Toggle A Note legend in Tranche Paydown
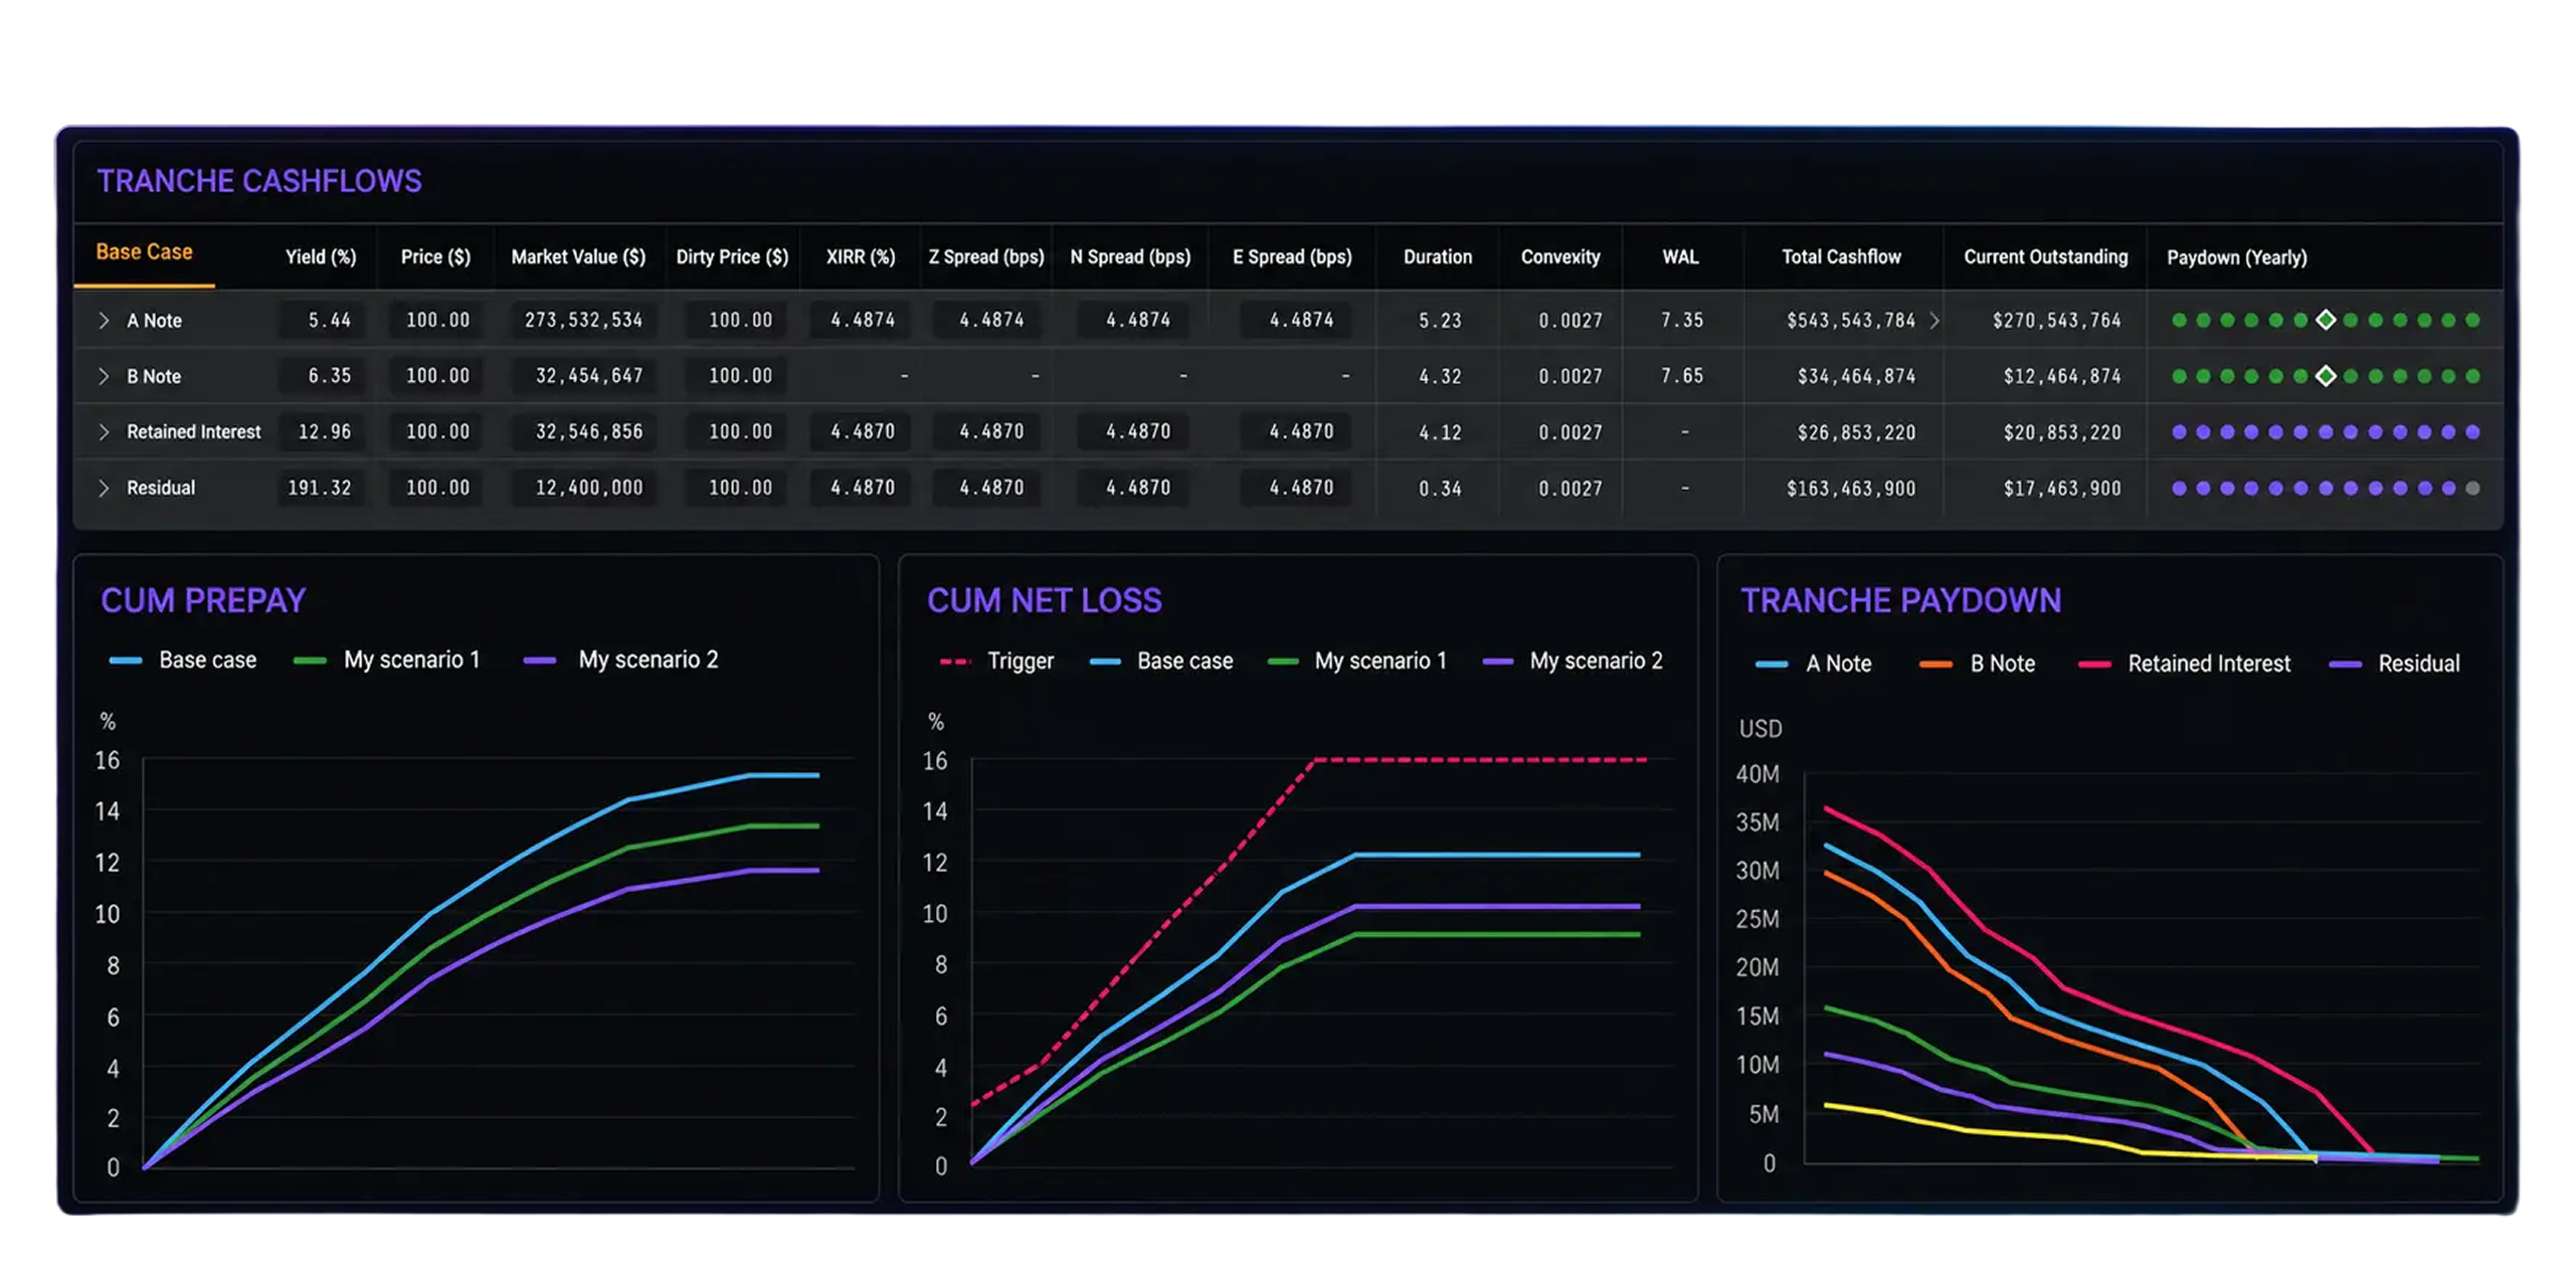 point(1814,663)
